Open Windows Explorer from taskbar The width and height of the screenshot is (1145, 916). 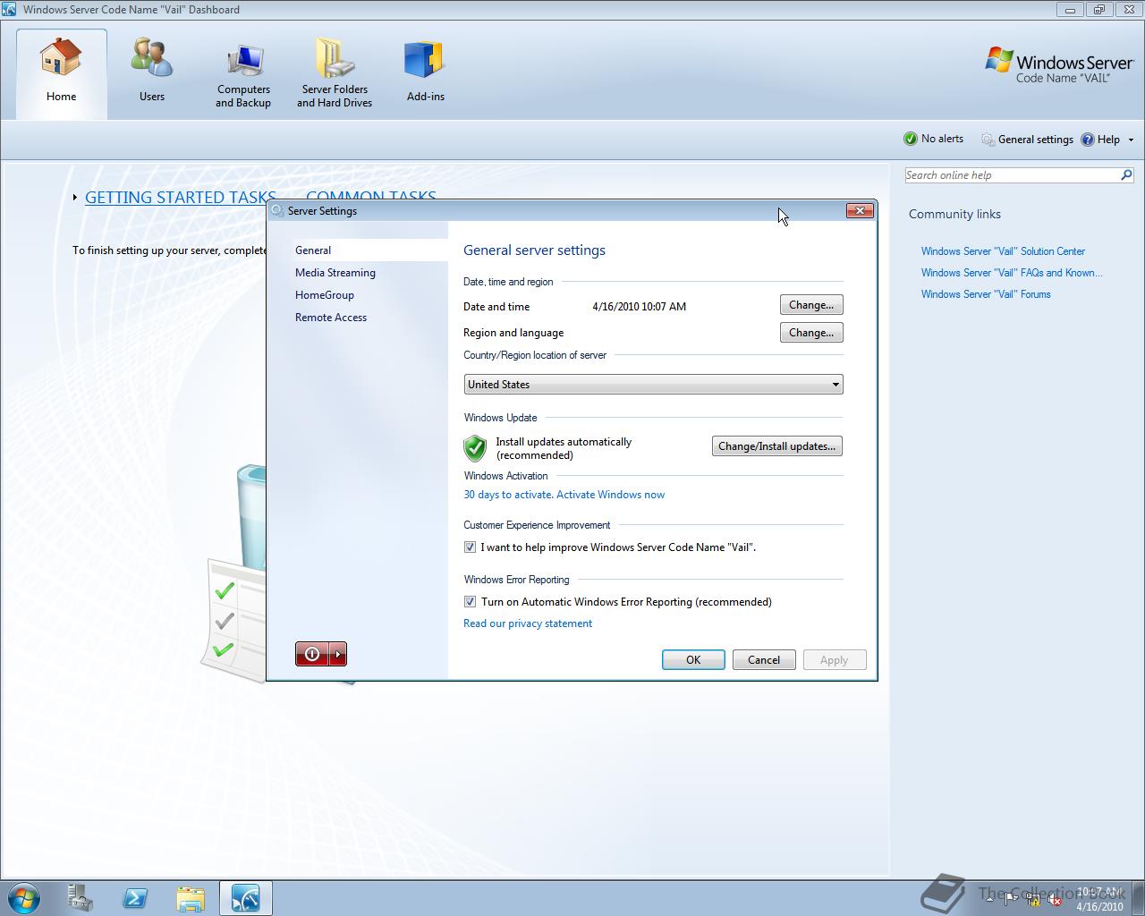191,898
